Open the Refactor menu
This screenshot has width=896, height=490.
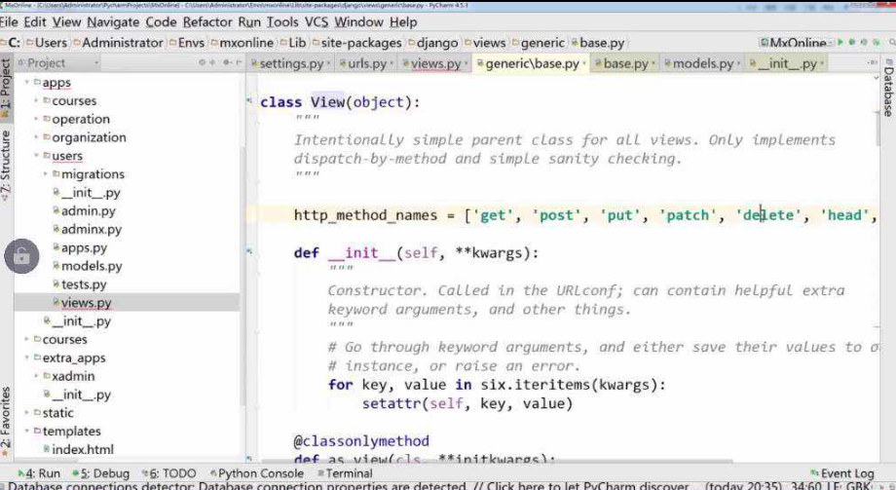tap(207, 22)
